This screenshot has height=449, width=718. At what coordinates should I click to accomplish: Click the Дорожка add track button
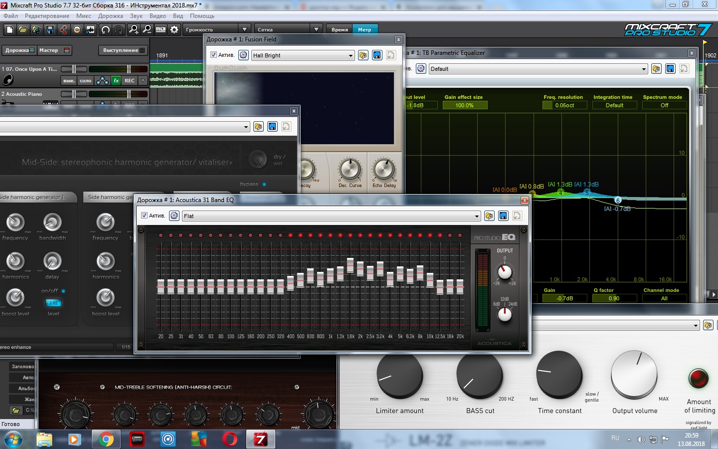pyautogui.click(x=19, y=50)
